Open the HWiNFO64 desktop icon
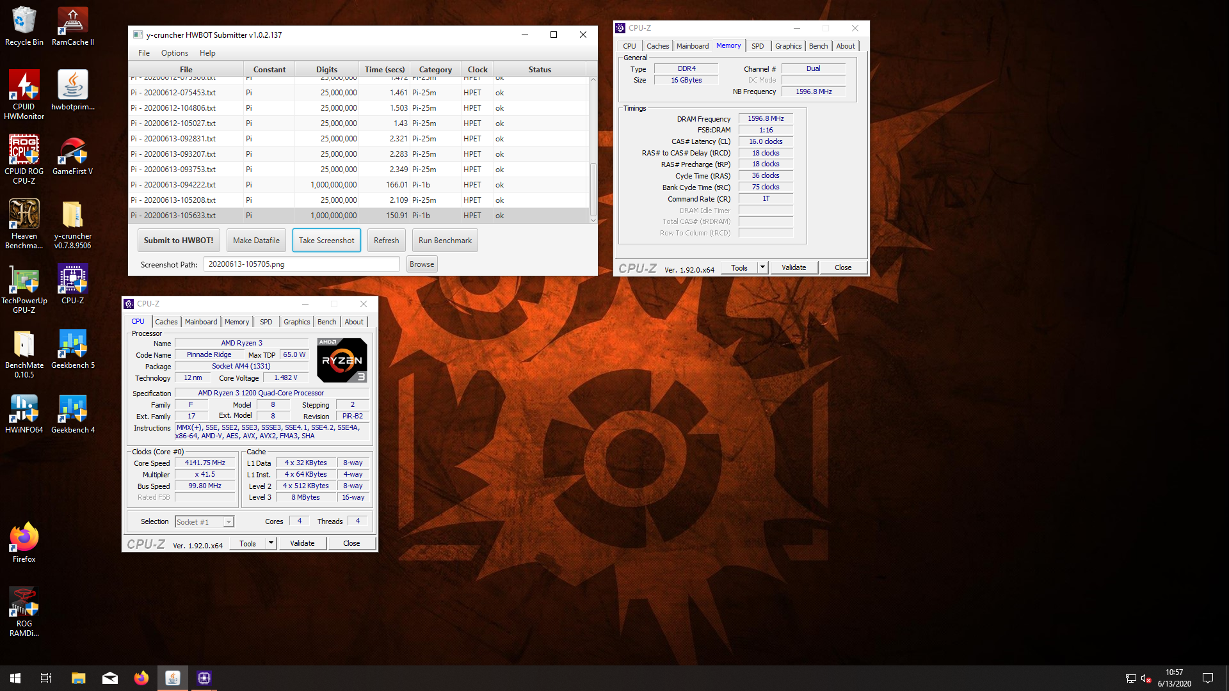The image size is (1229, 691). click(x=24, y=413)
